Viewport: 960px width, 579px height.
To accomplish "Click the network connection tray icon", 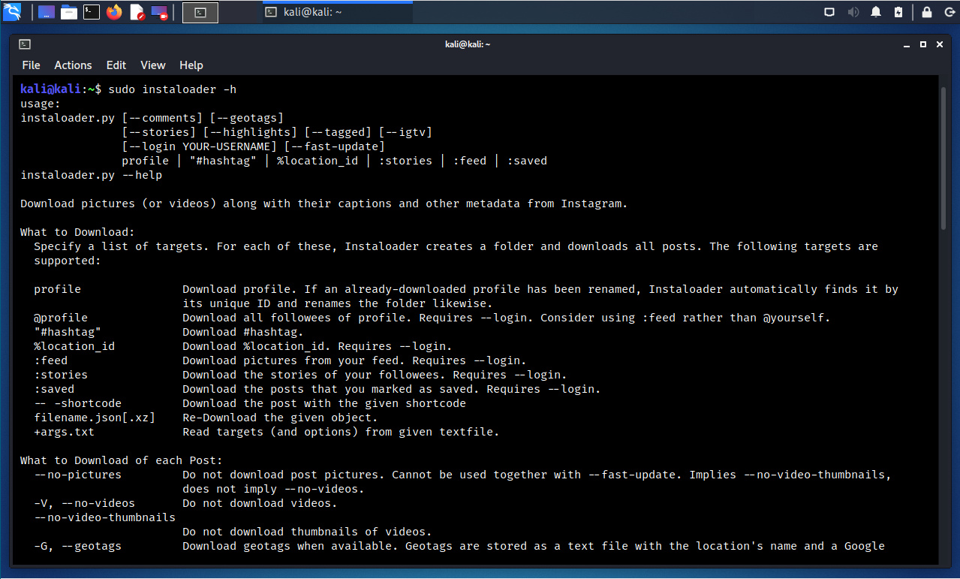I will coord(829,12).
